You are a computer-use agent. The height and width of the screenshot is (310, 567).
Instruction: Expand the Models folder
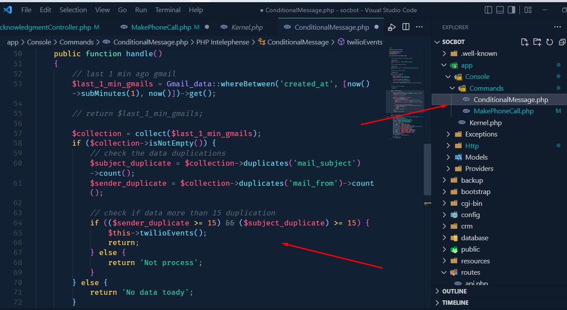[476, 157]
